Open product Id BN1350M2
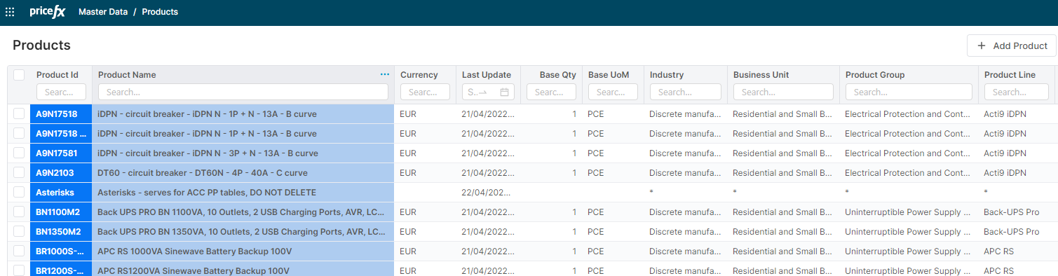Screen dimensions: 1058x276 [58, 232]
